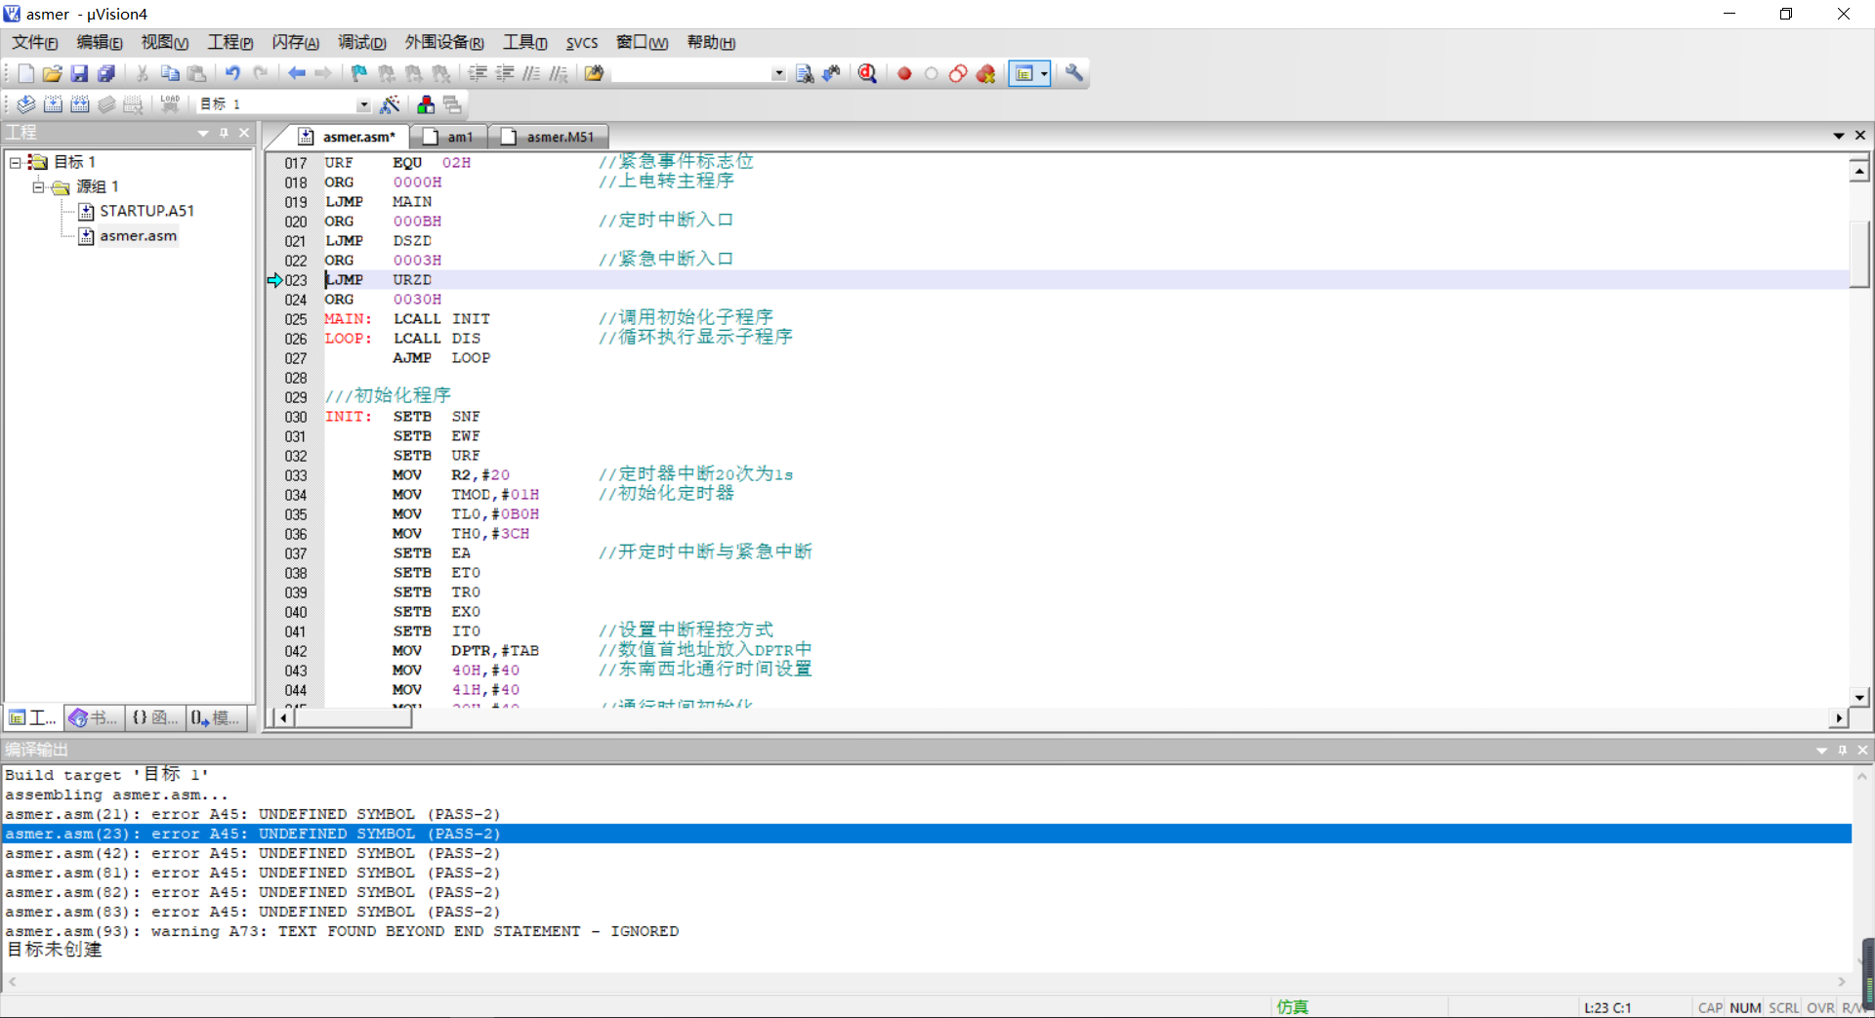Image resolution: width=1875 pixels, height=1018 pixels.
Task: Open project window dropdown arrow
Action: (1044, 73)
